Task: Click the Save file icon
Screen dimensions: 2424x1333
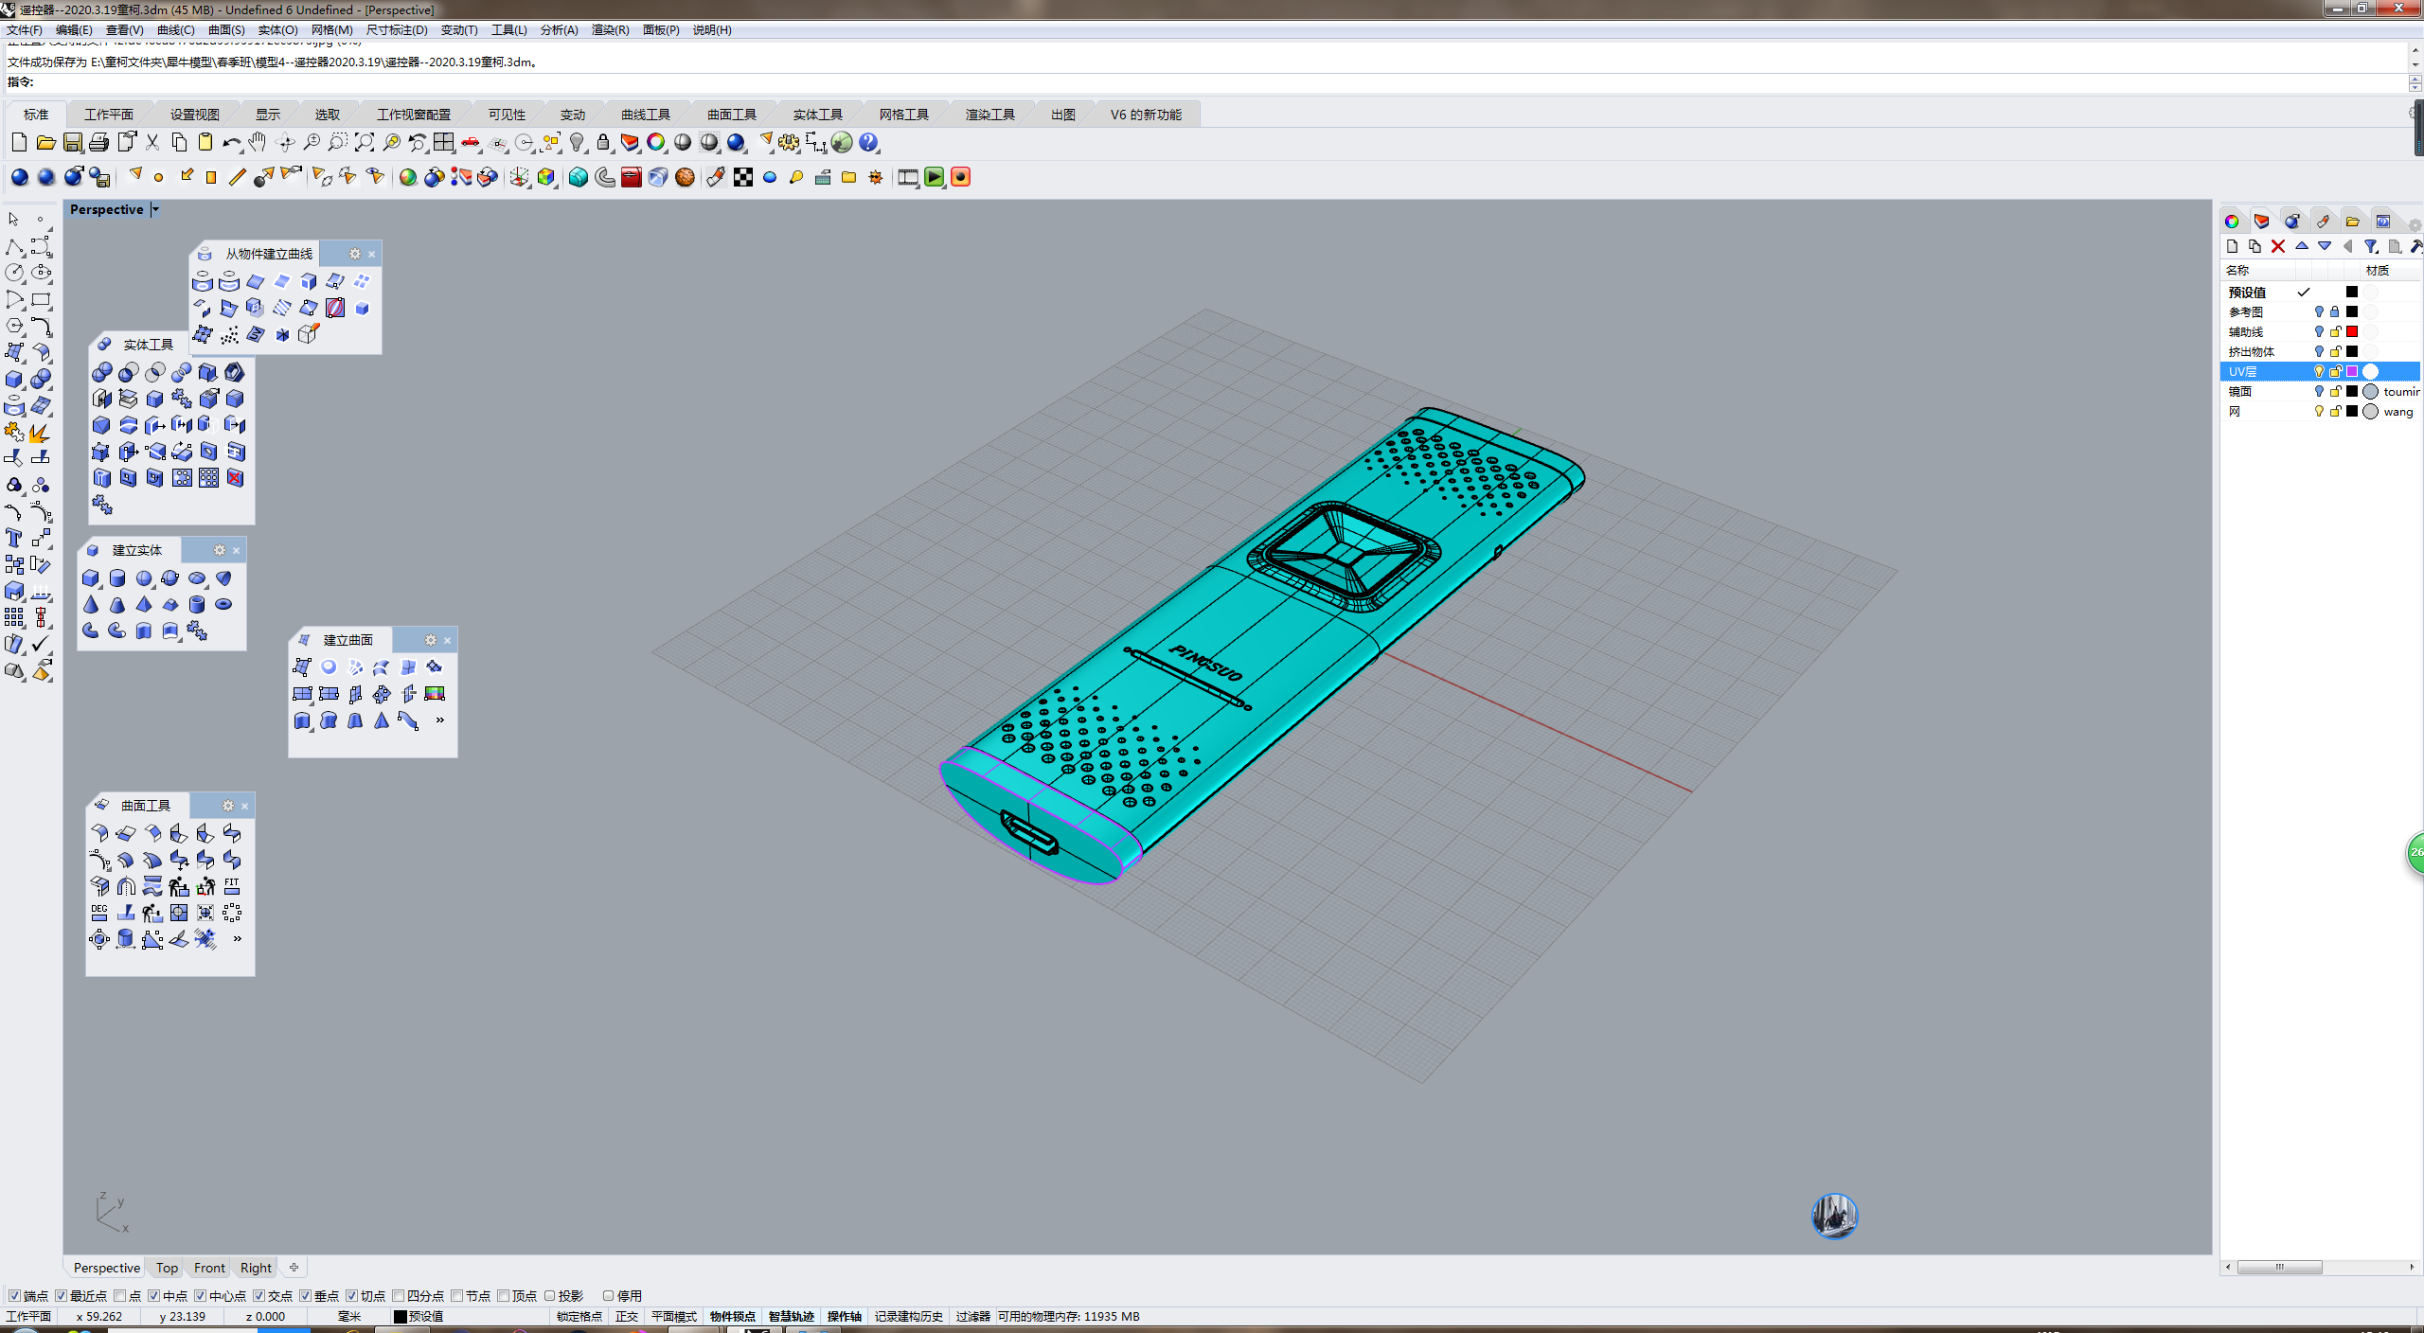Action: (x=72, y=143)
